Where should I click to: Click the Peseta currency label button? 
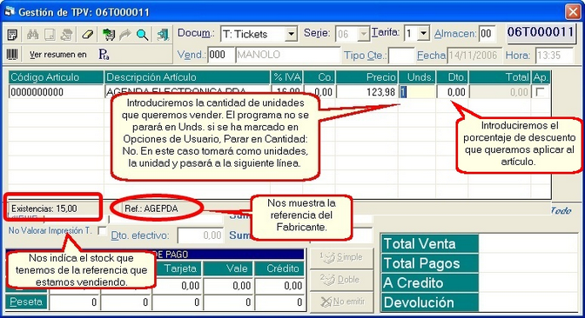(x=26, y=301)
